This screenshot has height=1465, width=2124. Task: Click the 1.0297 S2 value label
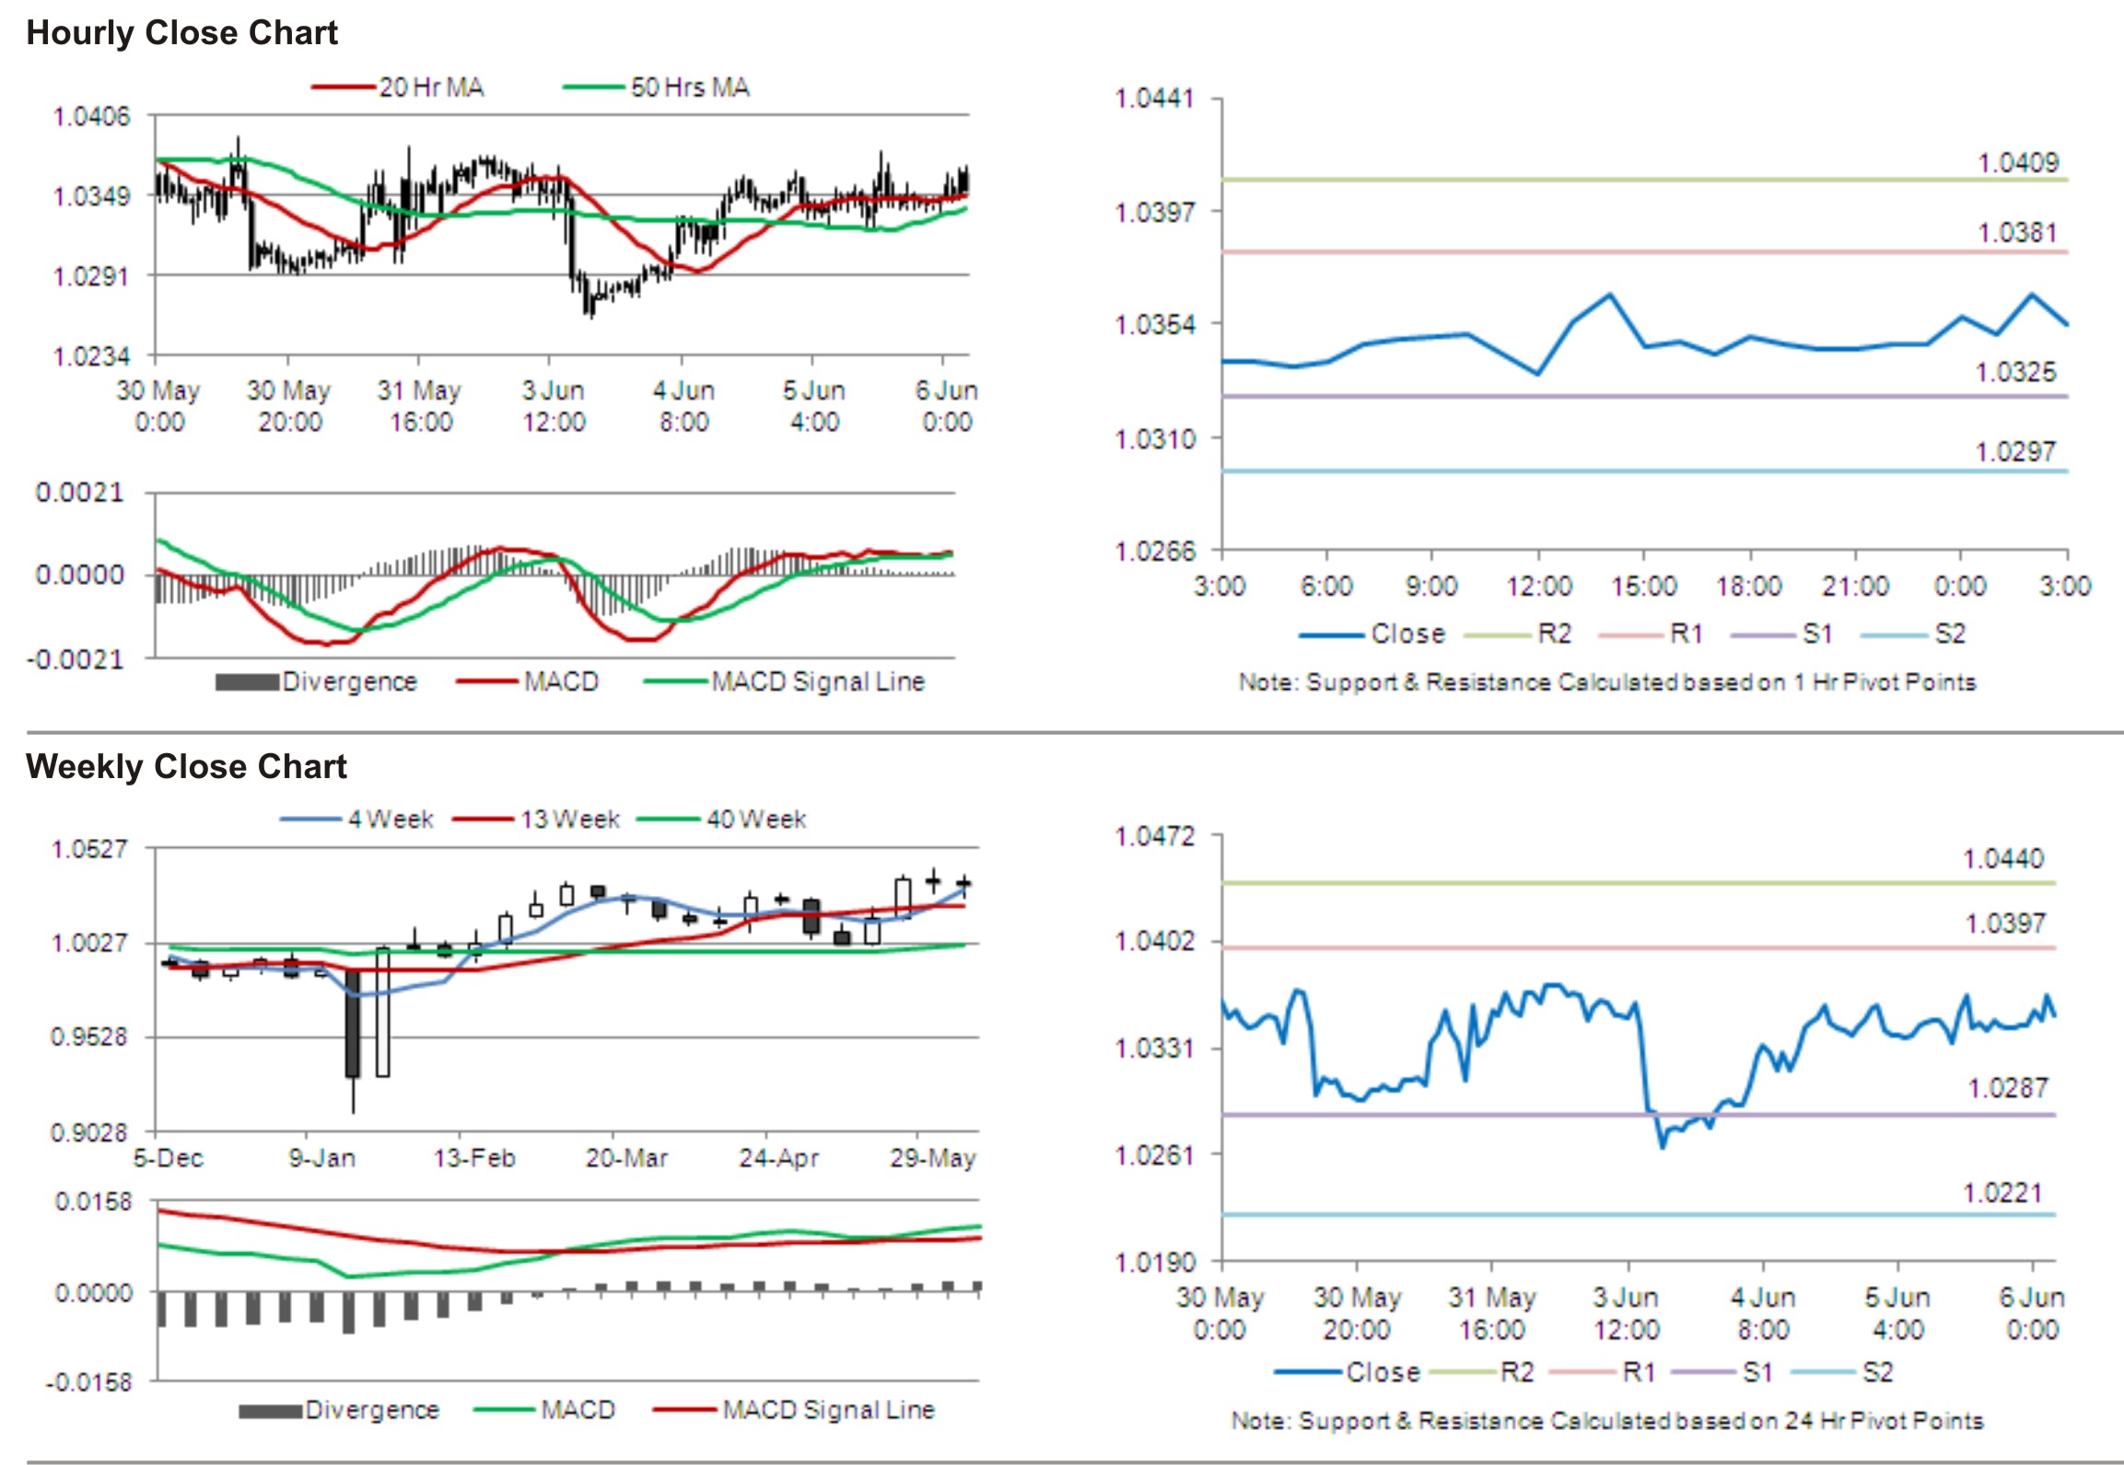point(2015,452)
